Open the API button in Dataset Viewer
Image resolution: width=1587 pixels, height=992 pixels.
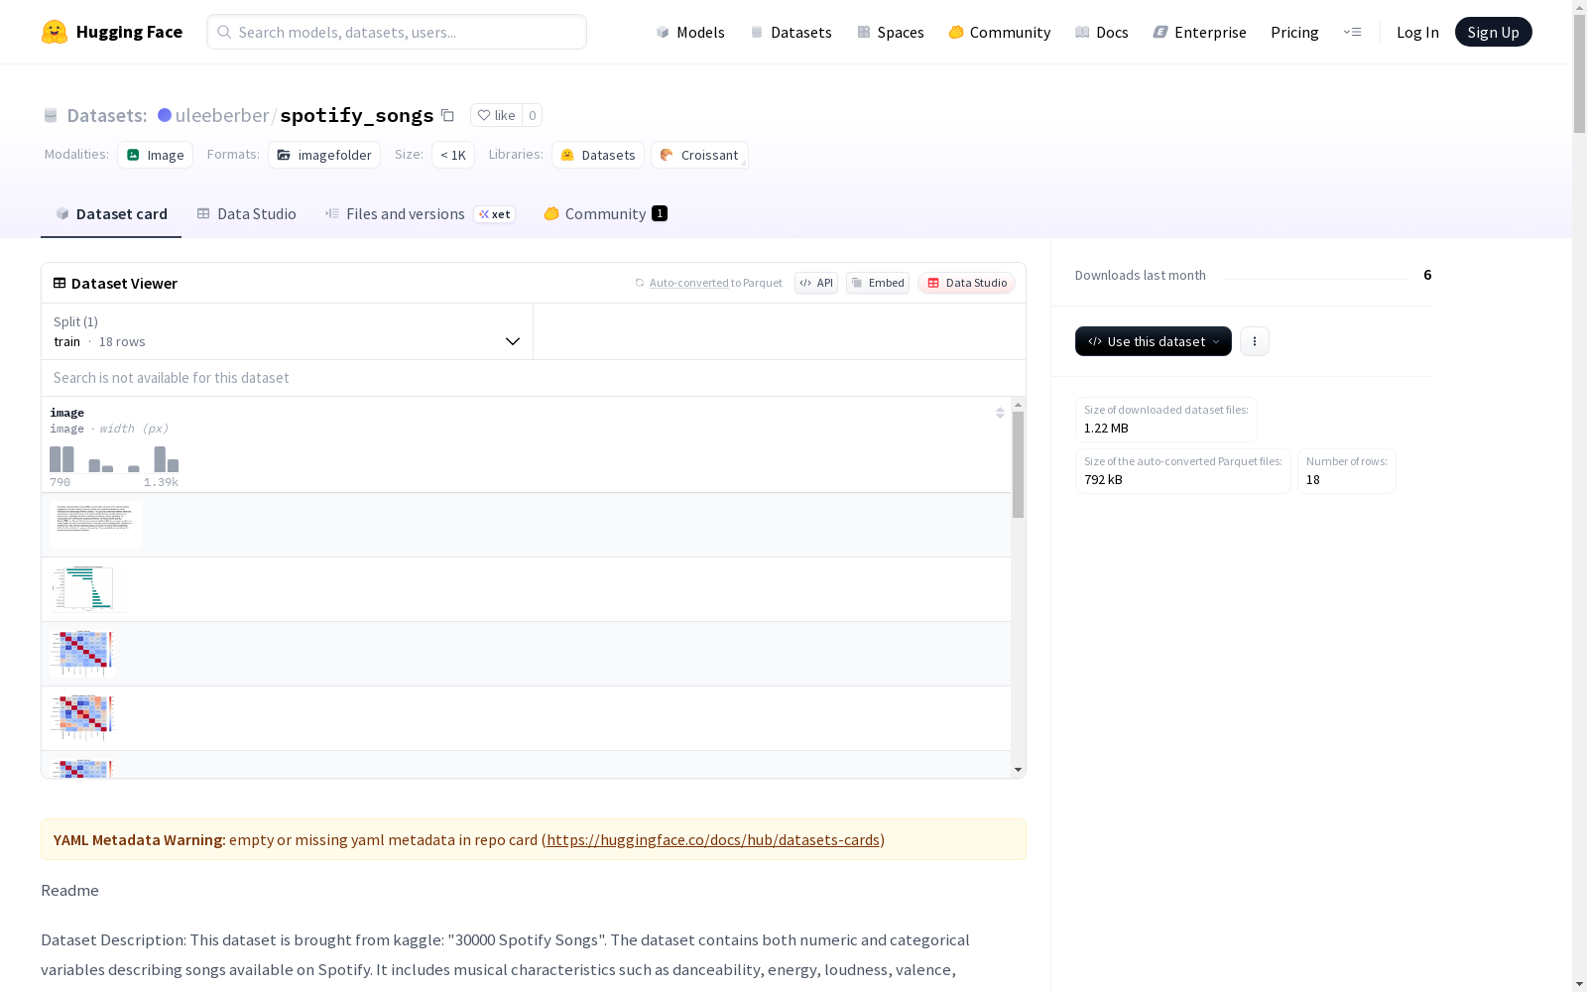coord(816,283)
